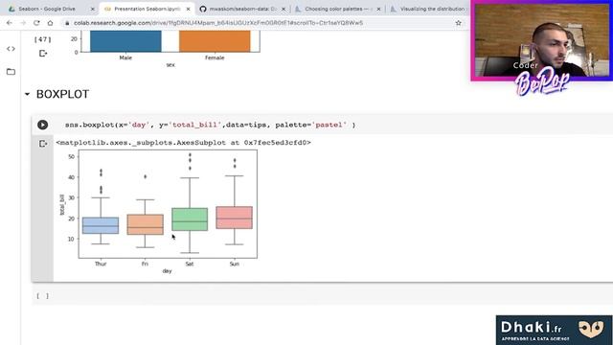This screenshot has width=613, height=345.
Task: Click the blue Male bar in chart
Action: click(125, 41)
